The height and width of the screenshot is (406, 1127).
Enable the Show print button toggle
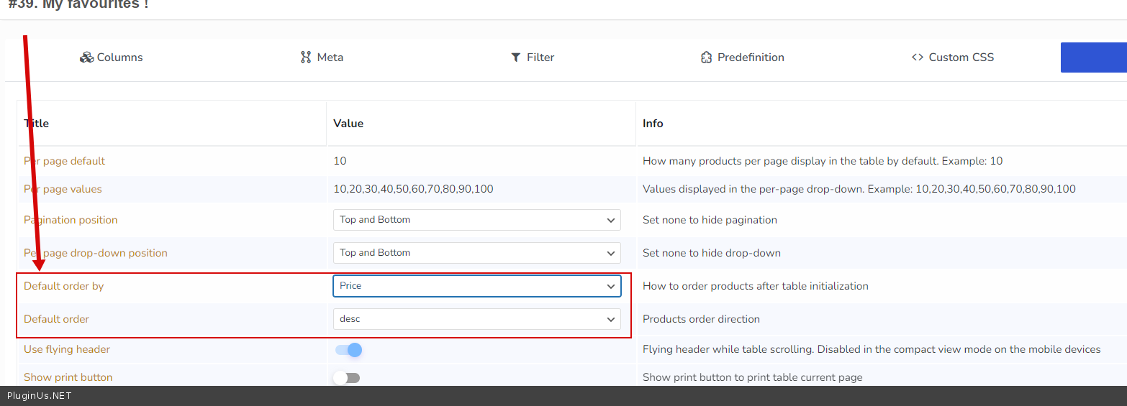tap(347, 378)
